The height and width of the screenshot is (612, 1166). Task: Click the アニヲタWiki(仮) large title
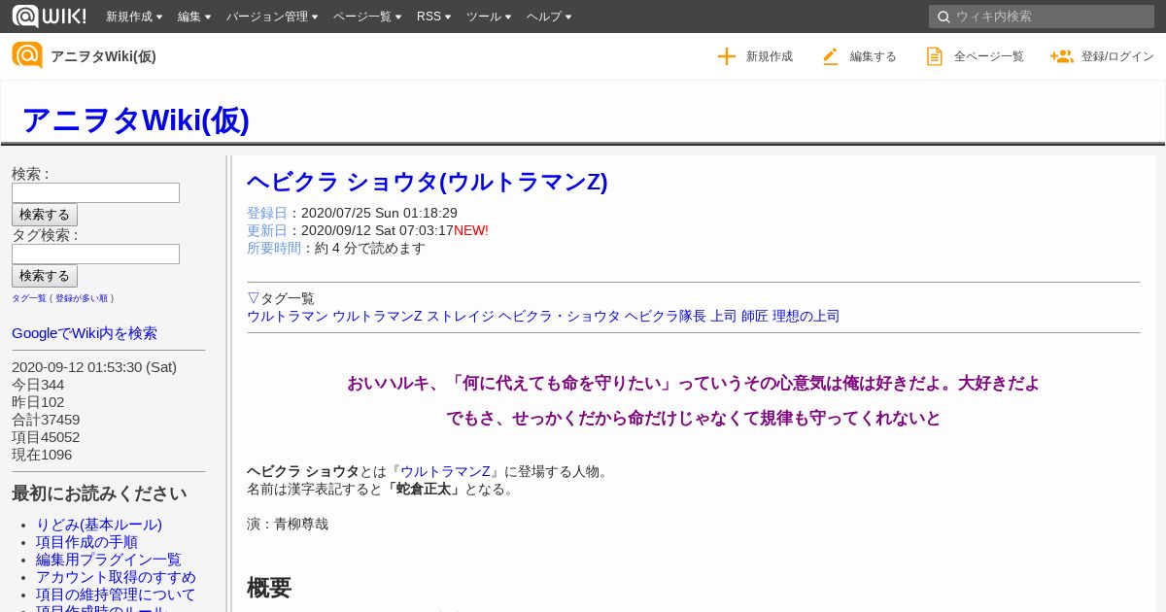pos(135,119)
